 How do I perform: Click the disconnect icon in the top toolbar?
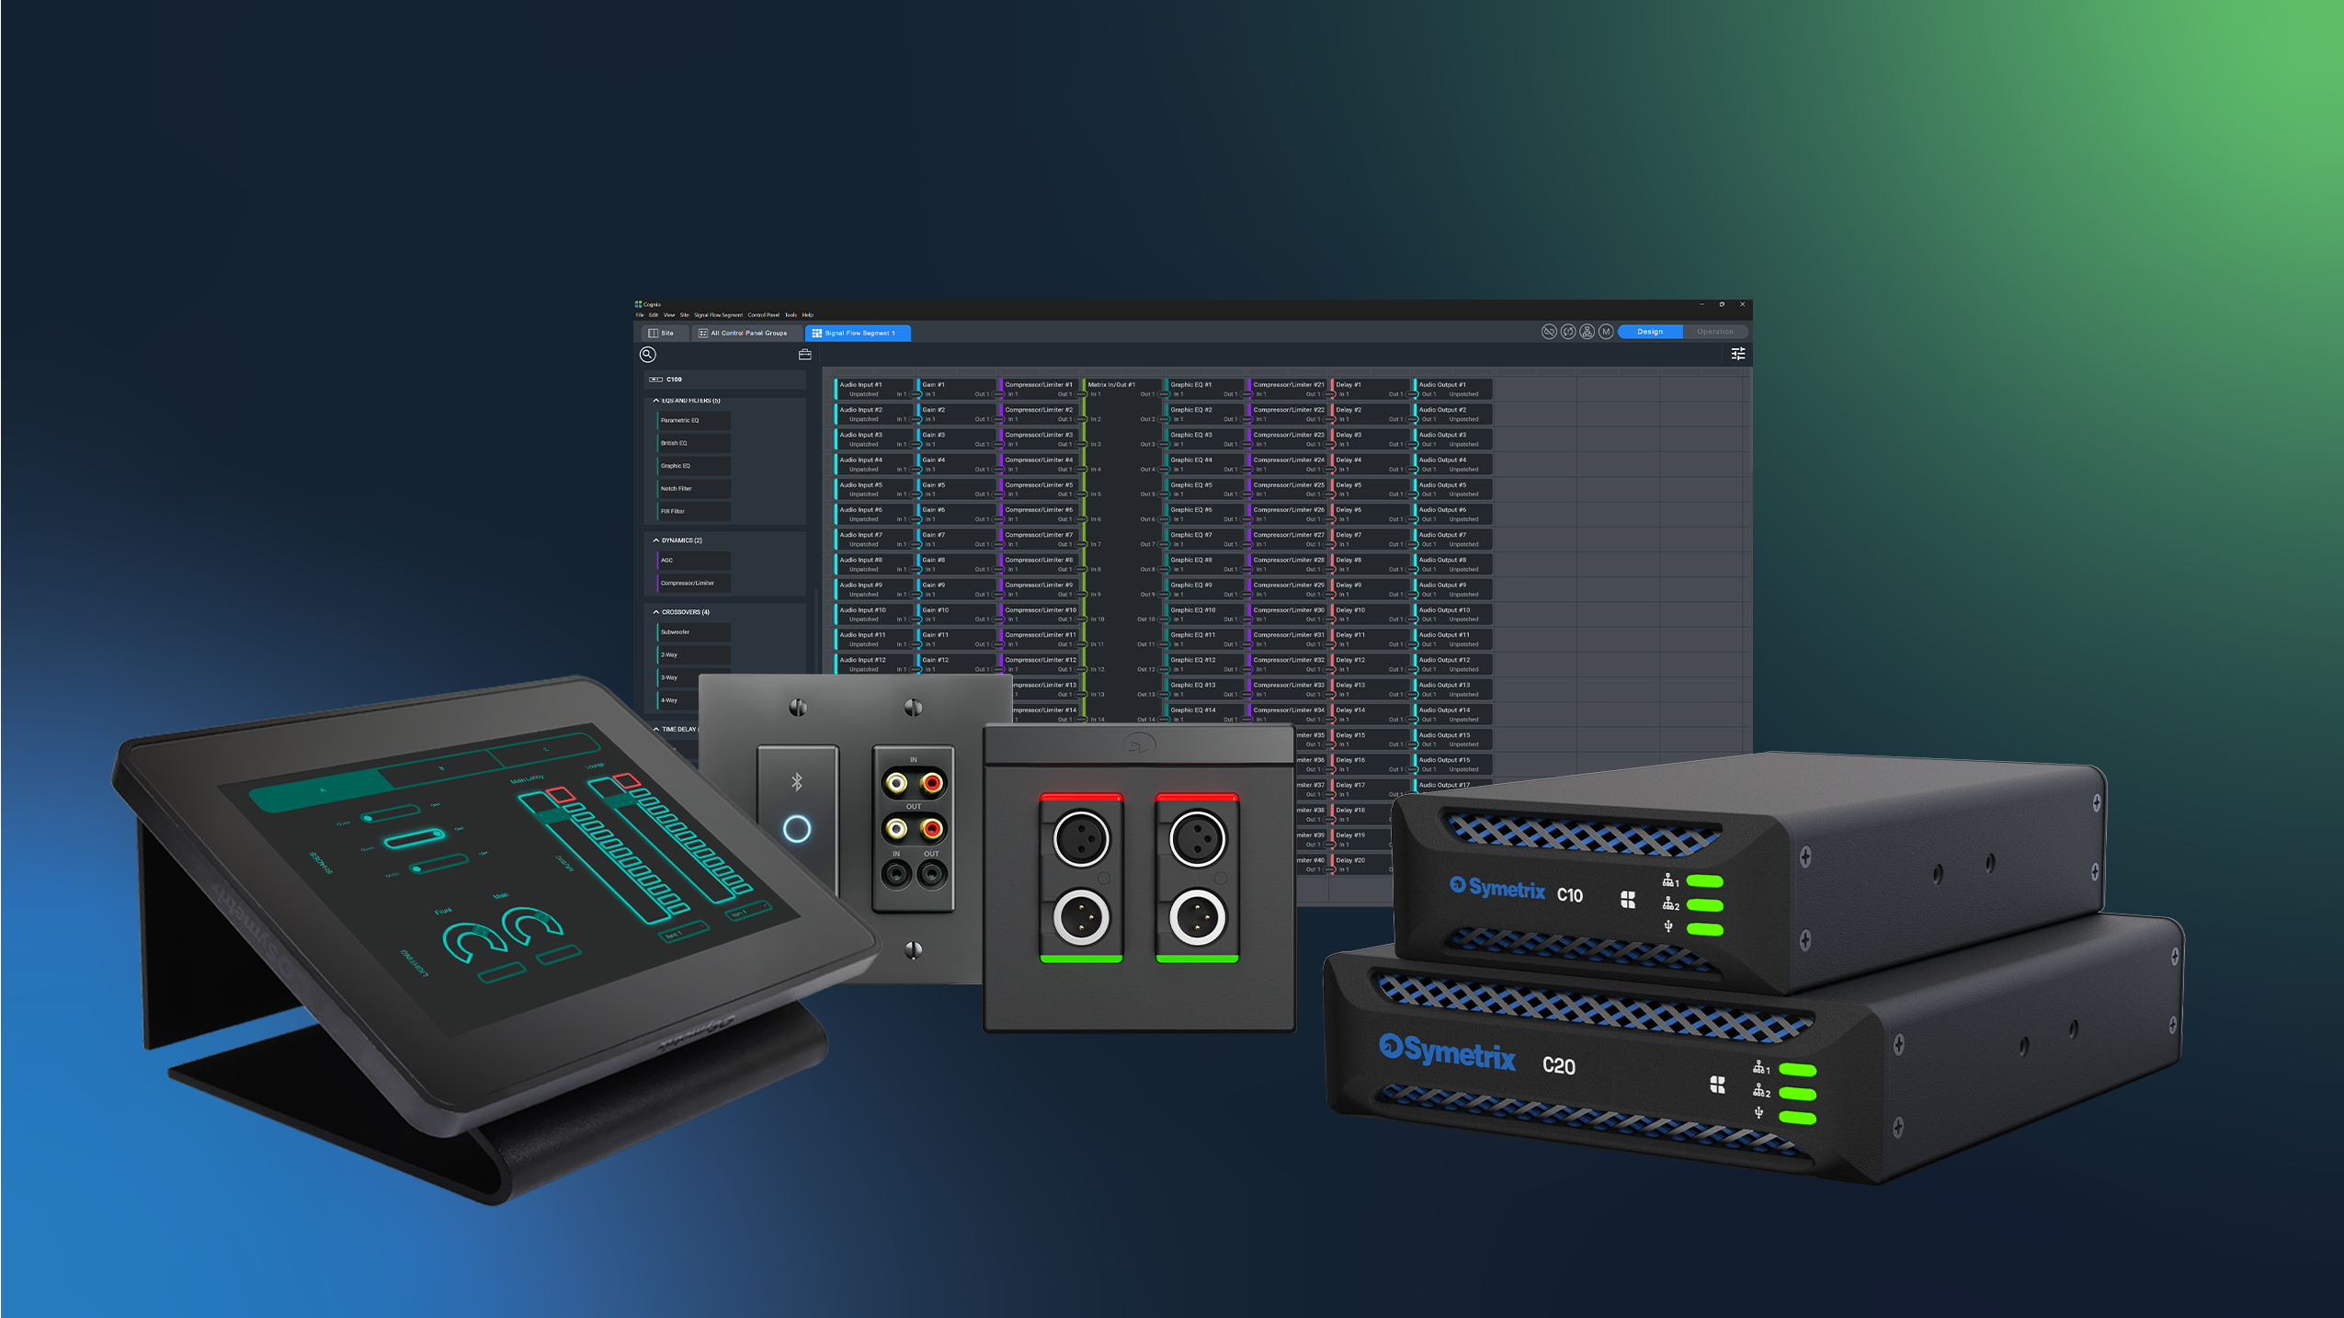pos(1550,333)
